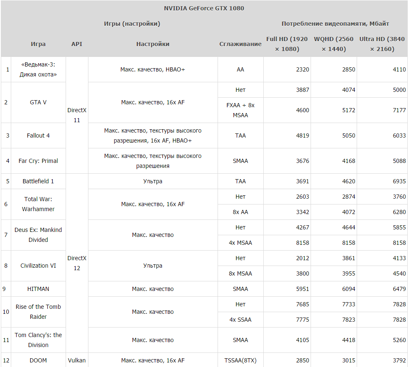Click the 'Civilization VI' game cell
The image size is (409, 367).
click(x=38, y=266)
